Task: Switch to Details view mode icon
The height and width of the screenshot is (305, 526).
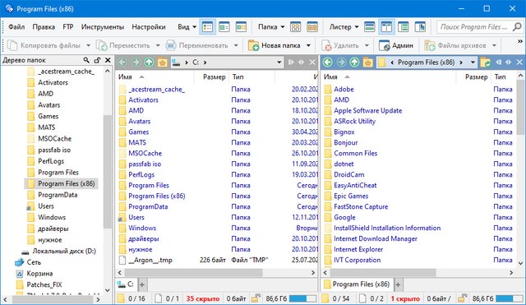Action: 208,27
